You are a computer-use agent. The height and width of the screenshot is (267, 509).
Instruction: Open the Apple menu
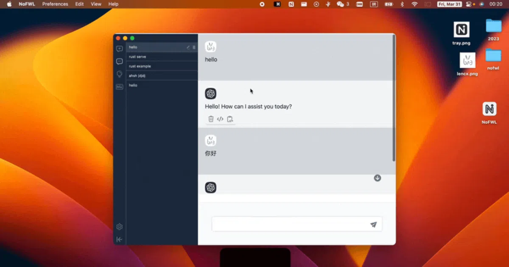[x=9, y=4]
